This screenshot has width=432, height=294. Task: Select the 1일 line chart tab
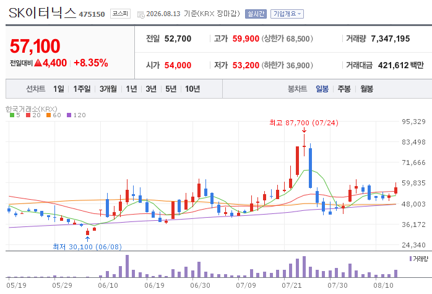pyautogui.click(x=59, y=89)
